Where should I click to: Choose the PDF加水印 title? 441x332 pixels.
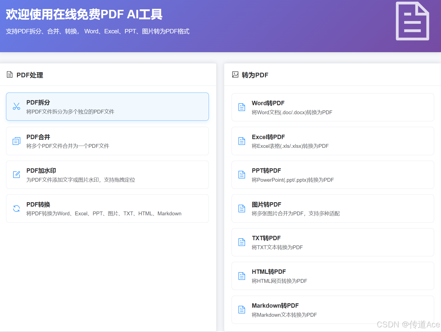pyautogui.click(x=41, y=171)
